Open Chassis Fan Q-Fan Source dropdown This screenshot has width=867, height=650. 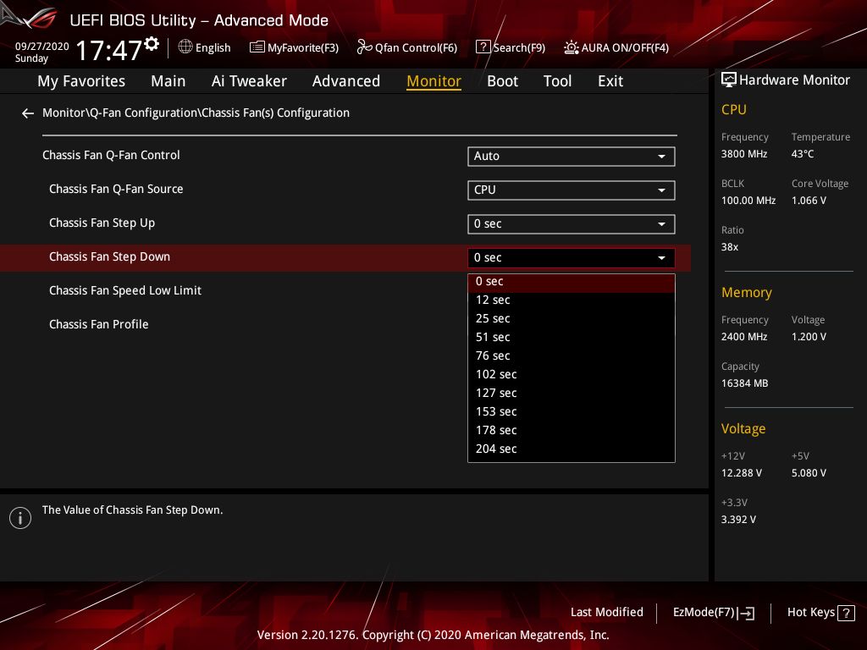click(572, 190)
